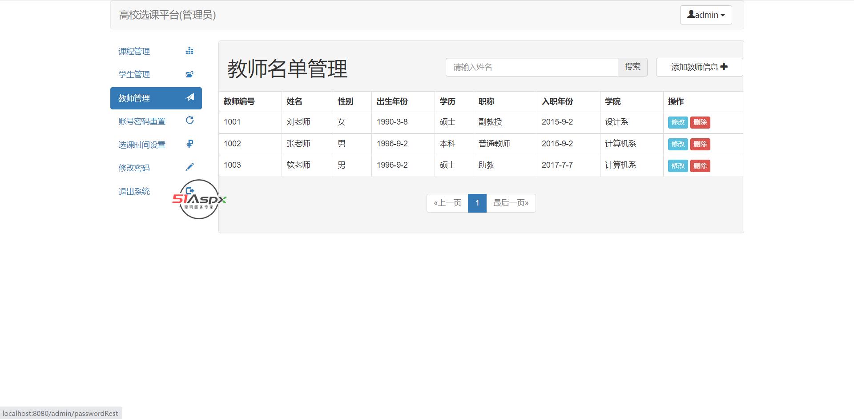This screenshot has width=854, height=419.
Task: Edit teacher 刘老师 with 修改
Action: click(x=678, y=122)
